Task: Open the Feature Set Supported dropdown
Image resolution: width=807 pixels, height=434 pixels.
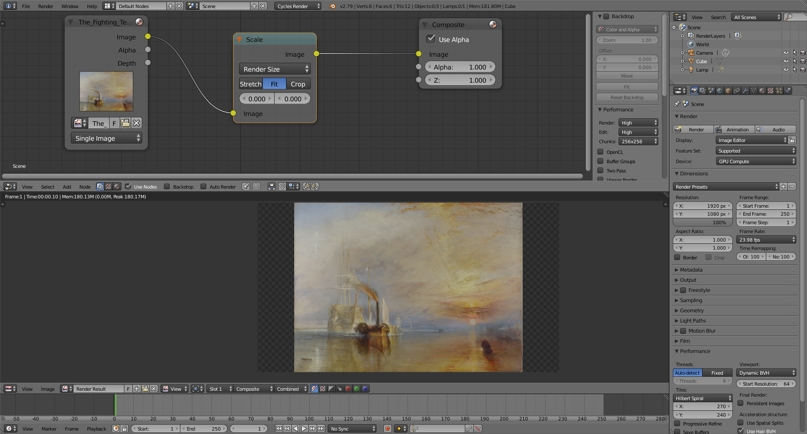Action: tap(756, 151)
